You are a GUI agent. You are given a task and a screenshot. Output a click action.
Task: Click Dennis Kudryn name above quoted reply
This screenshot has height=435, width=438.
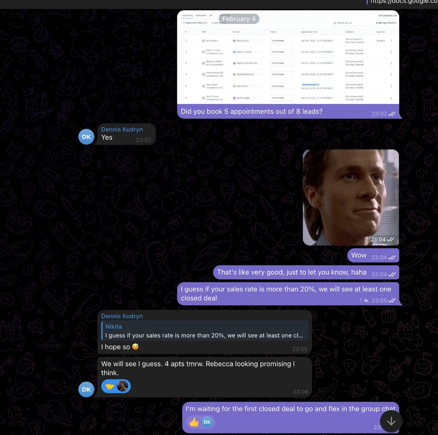click(x=122, y=316)
